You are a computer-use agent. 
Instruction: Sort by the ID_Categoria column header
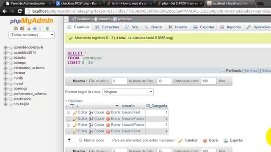click(x=157, y=106)
